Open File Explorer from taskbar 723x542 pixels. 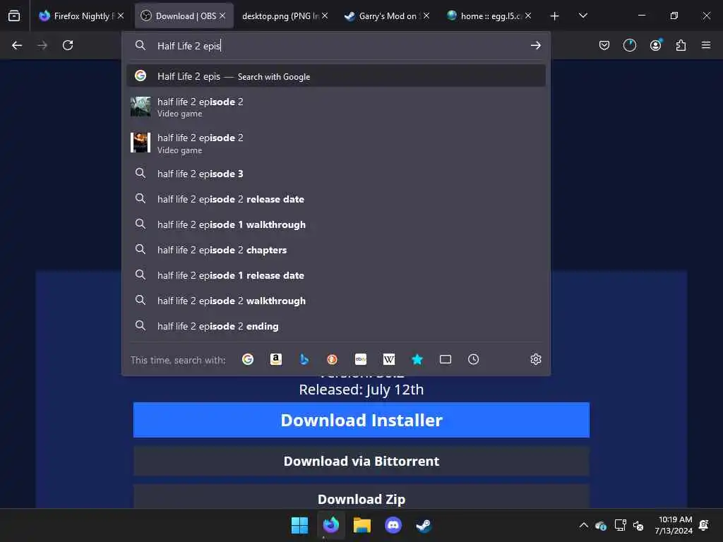[362, 525]
